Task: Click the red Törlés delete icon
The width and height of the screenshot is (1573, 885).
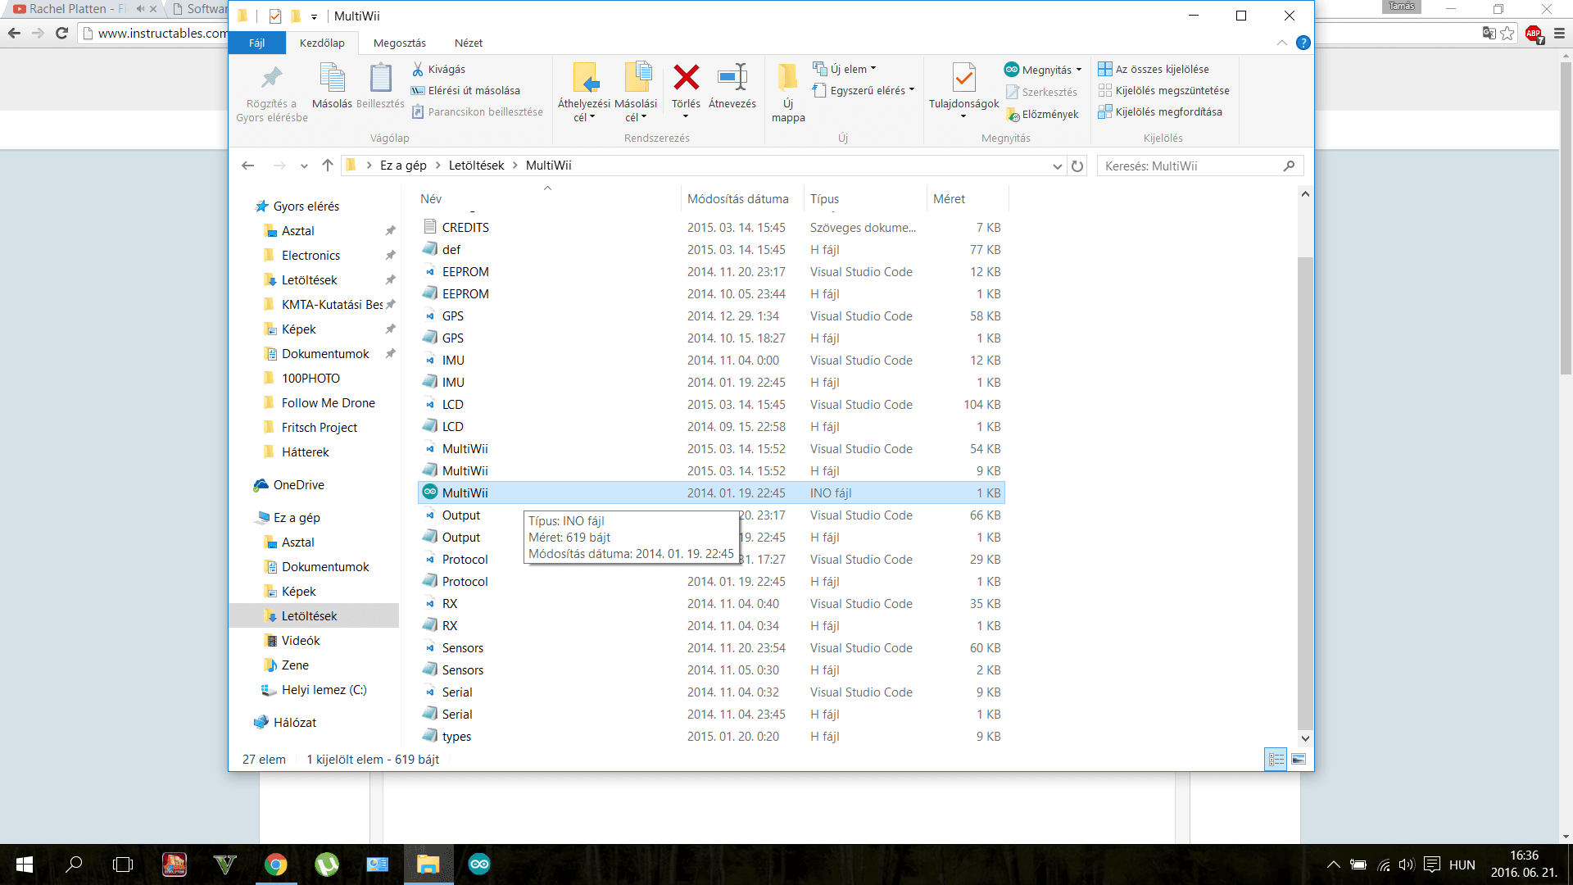Action: (x=686, y=79)
